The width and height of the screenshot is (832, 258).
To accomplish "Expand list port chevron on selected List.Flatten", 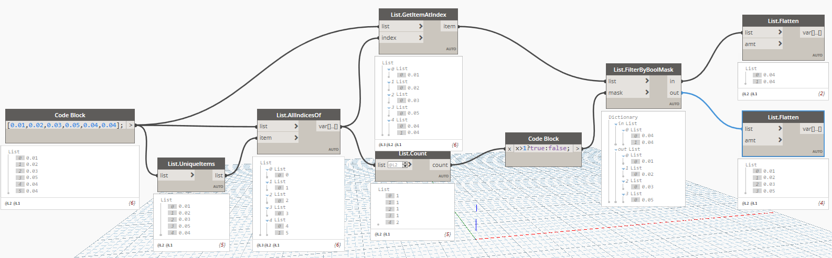I will 780,129.
